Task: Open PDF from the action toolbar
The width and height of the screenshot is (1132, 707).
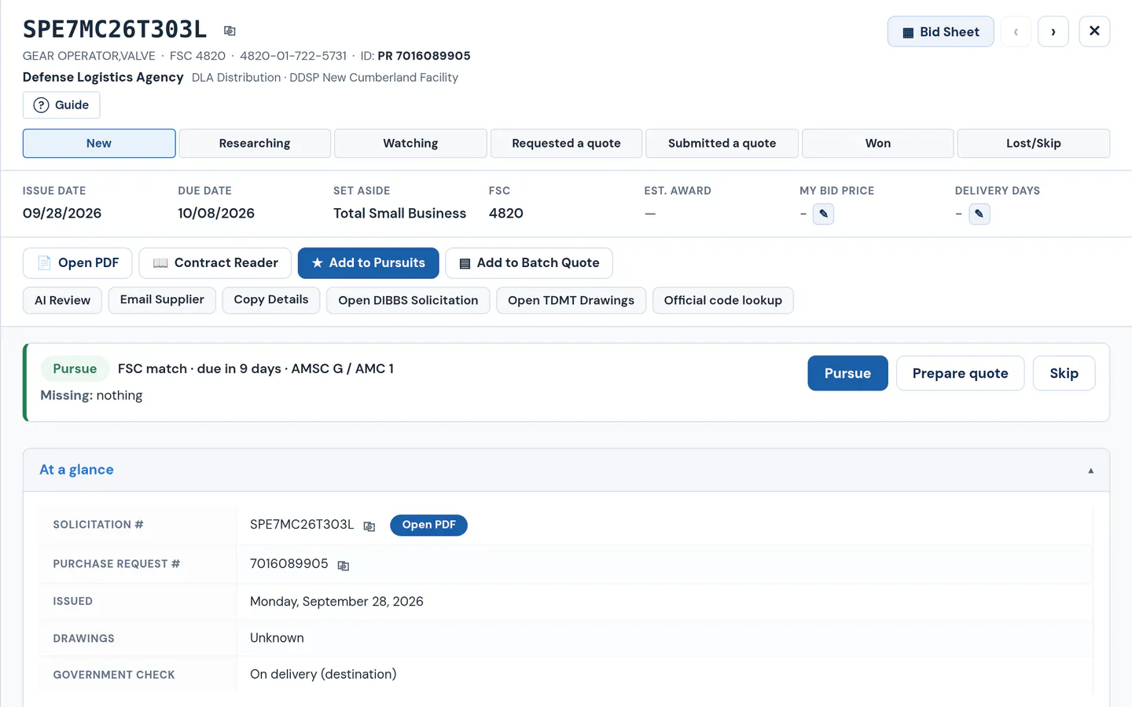Action: click(77, 263)
